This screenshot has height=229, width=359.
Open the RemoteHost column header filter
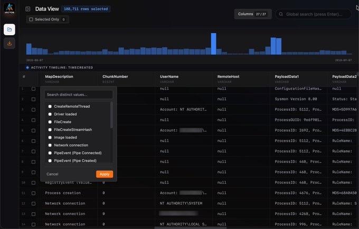point(228,76)
